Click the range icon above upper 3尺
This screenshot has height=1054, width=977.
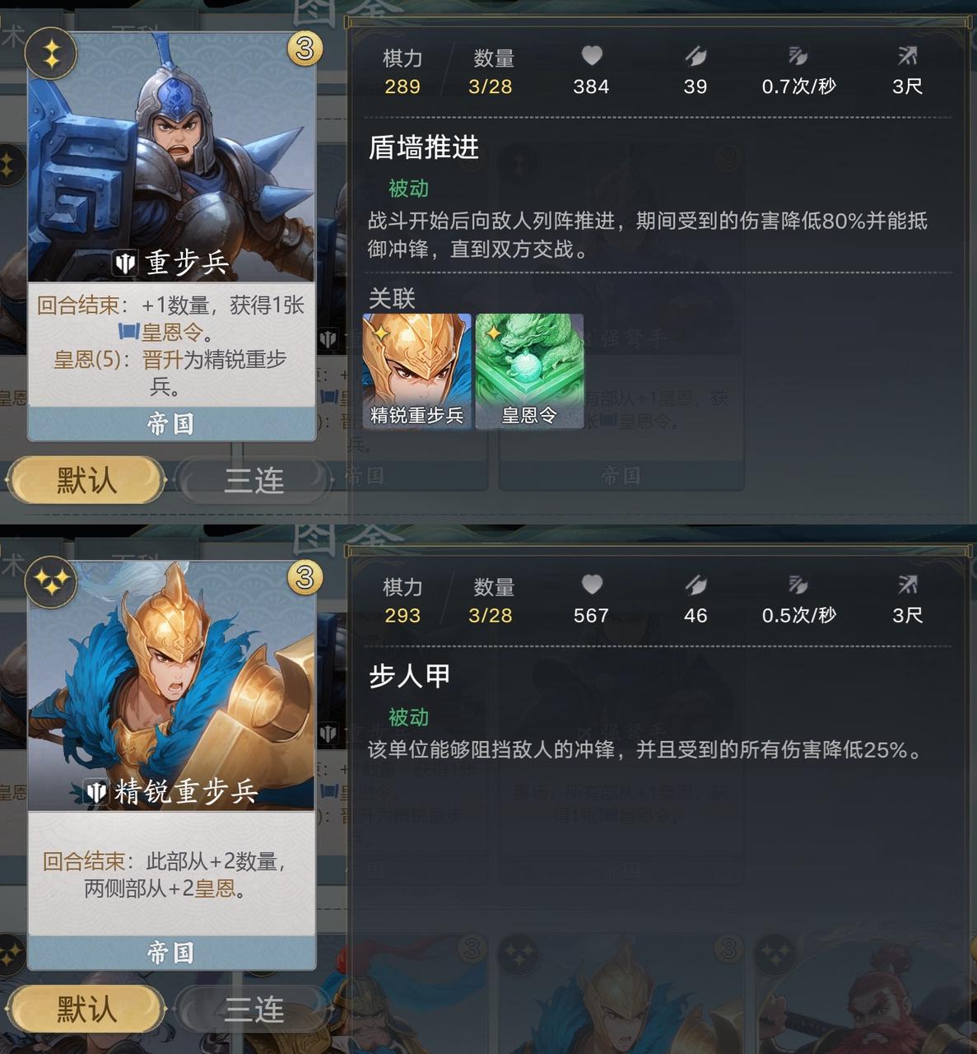pos(907,56)
